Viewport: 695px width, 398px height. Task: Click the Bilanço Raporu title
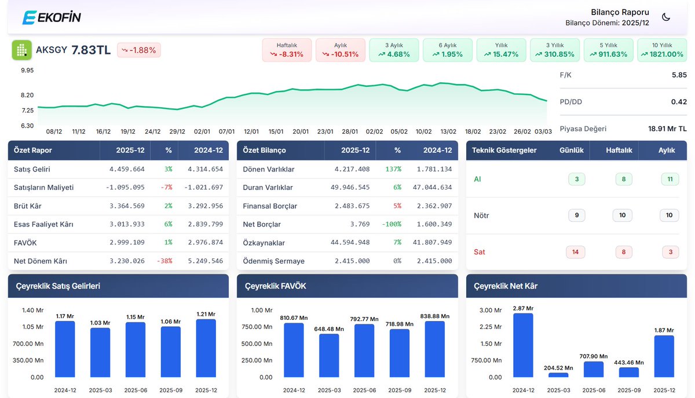pos(620,12)
